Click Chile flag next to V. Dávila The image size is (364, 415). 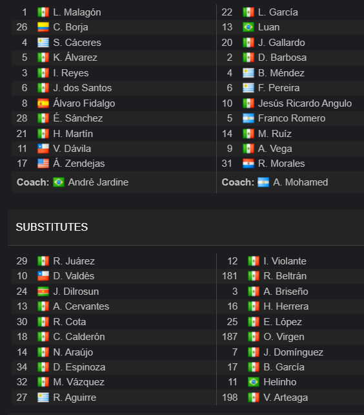(x=43, y=149)
